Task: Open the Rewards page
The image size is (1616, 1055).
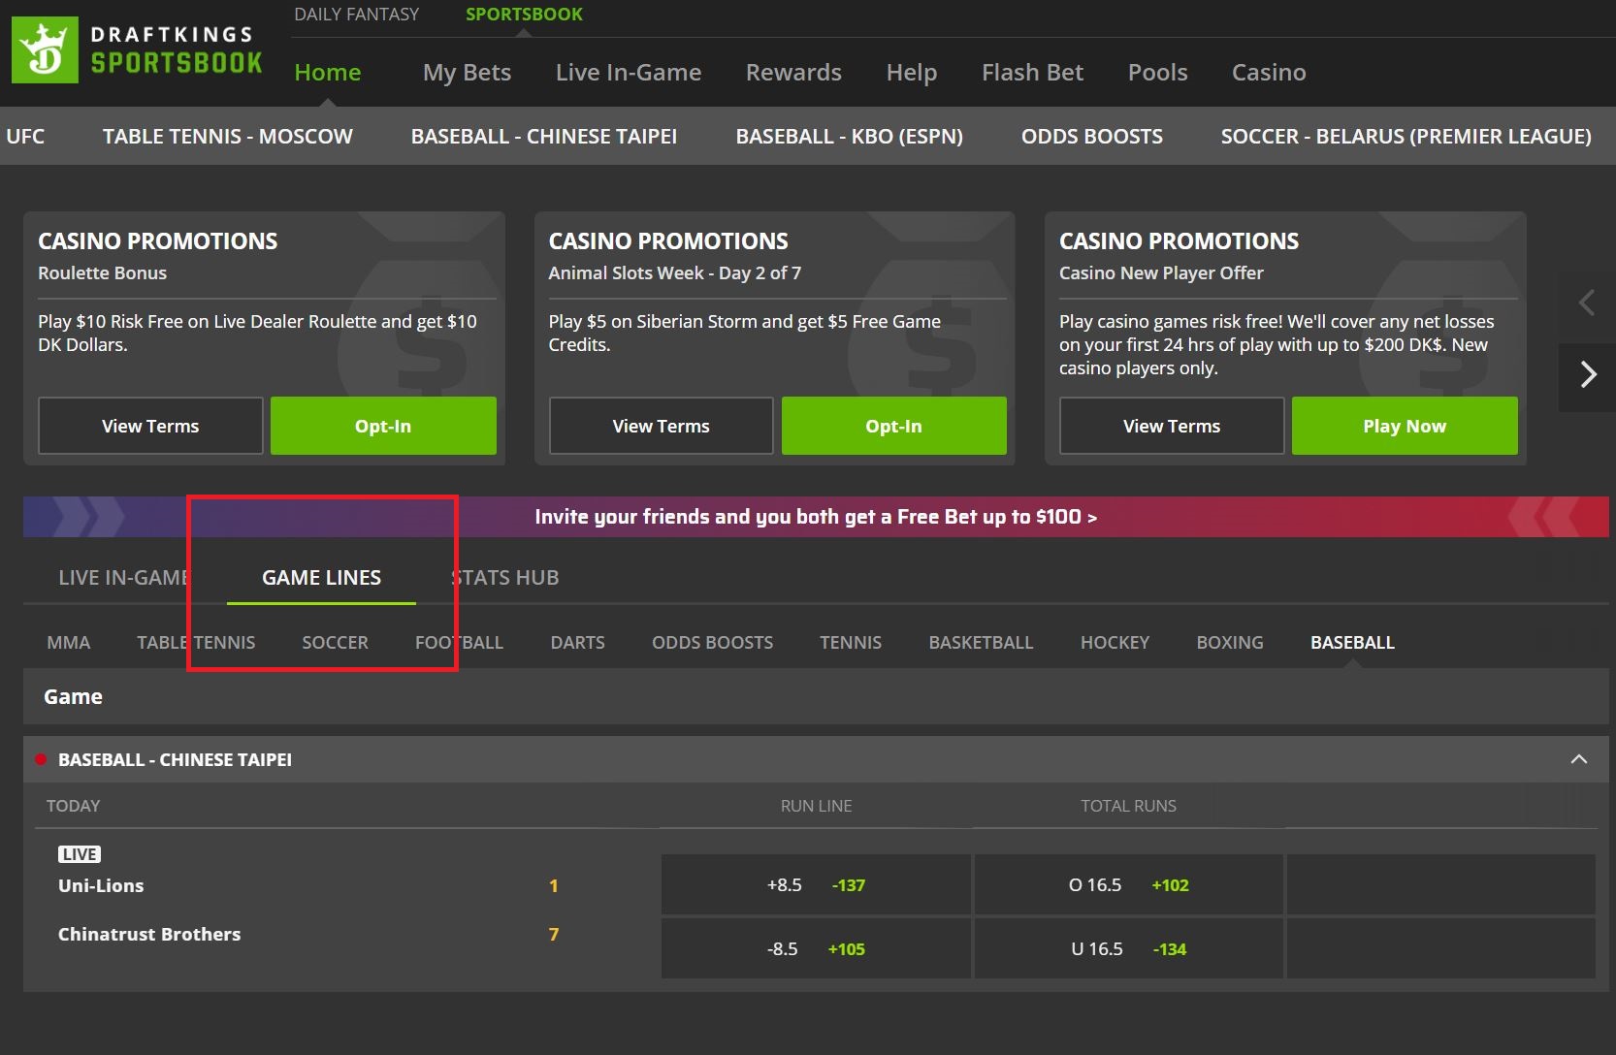Action: tap(793, 73)
